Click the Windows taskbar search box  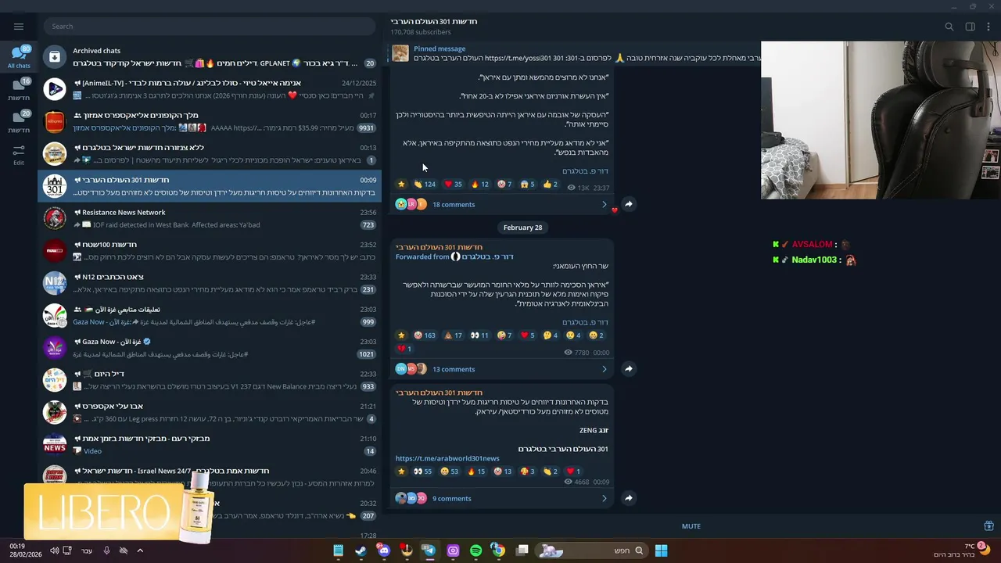[594, 550]
